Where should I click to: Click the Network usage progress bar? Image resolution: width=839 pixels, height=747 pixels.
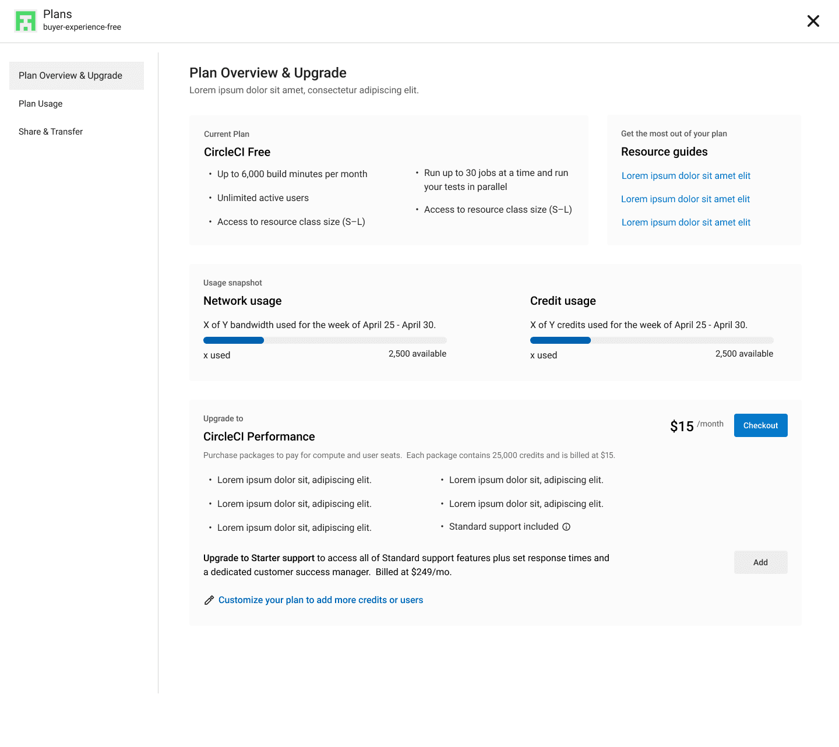pos(325,340)
